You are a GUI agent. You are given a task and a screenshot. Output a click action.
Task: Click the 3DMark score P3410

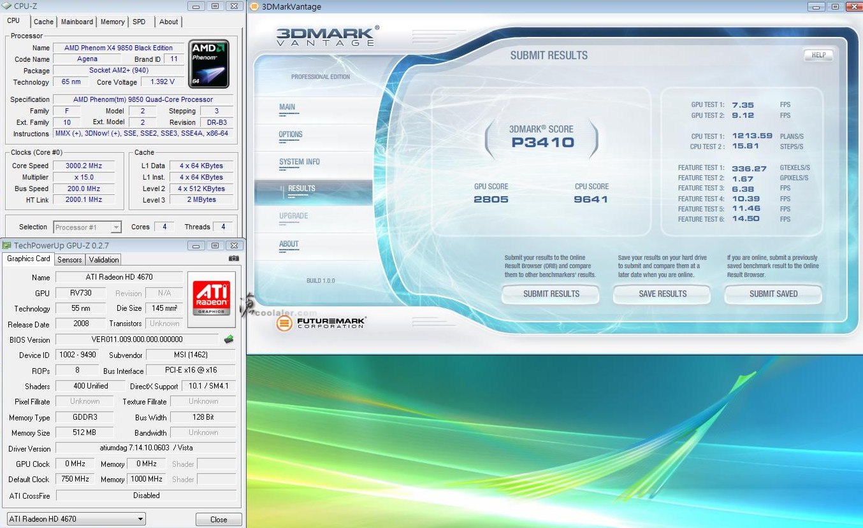point(542,143)
